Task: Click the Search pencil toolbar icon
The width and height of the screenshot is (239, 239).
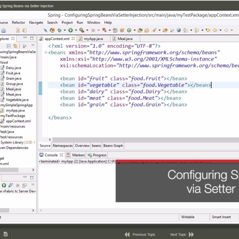Action: [x=154, y=30]
